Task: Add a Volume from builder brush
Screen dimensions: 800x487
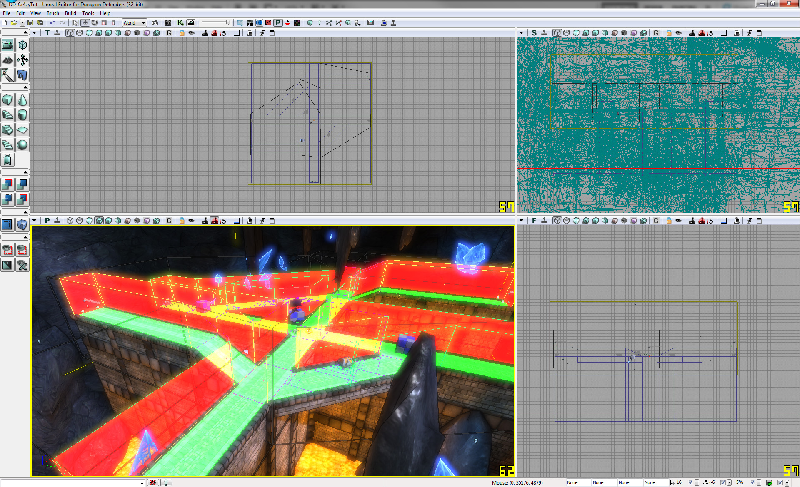Action: click(x=22, y=225)
